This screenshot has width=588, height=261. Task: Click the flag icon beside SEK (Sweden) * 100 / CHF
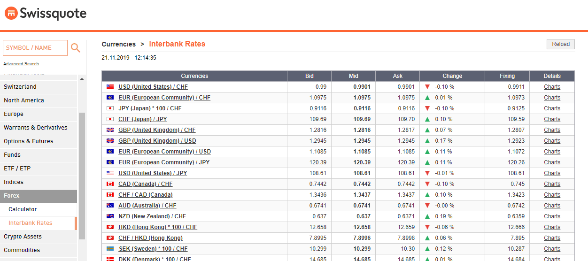tap(110, 249)
